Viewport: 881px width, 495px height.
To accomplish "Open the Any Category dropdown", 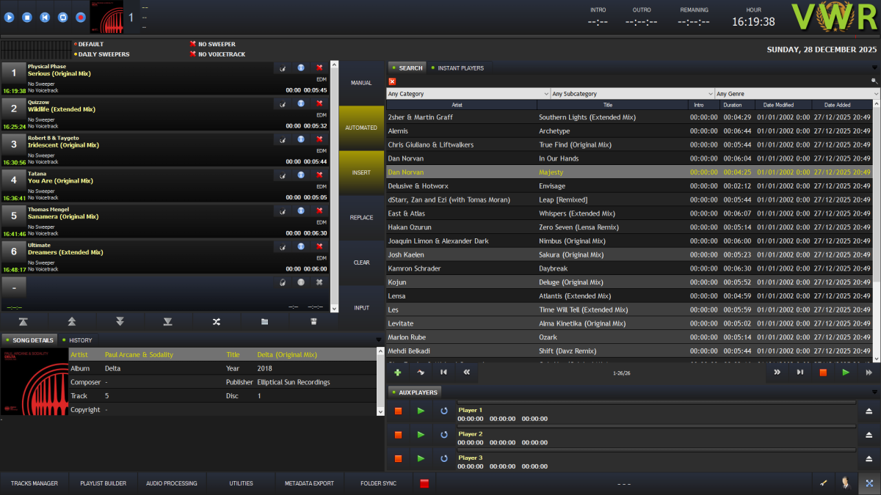I will 468,94.
